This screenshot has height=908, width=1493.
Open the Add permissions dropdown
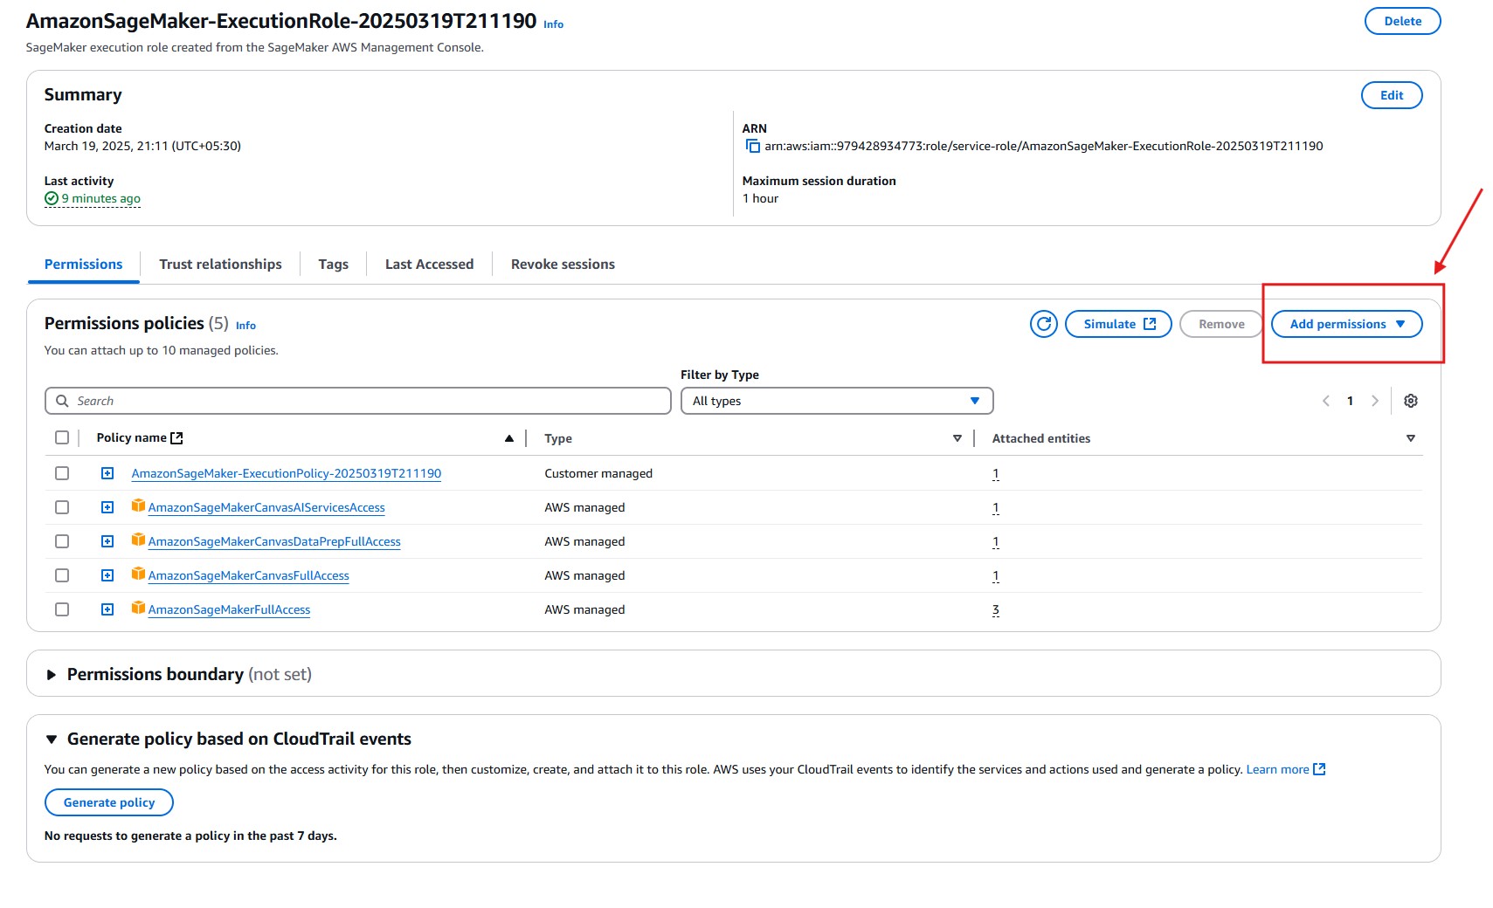click(1346, 324)
